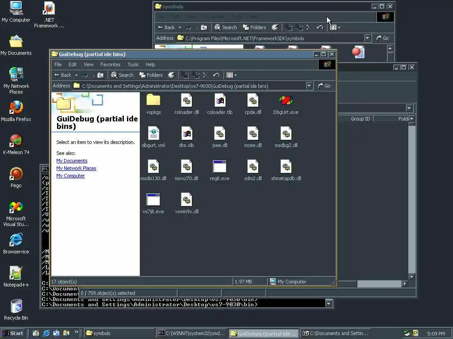Click the Start button

pyautogui.click(x=13, y=333)
